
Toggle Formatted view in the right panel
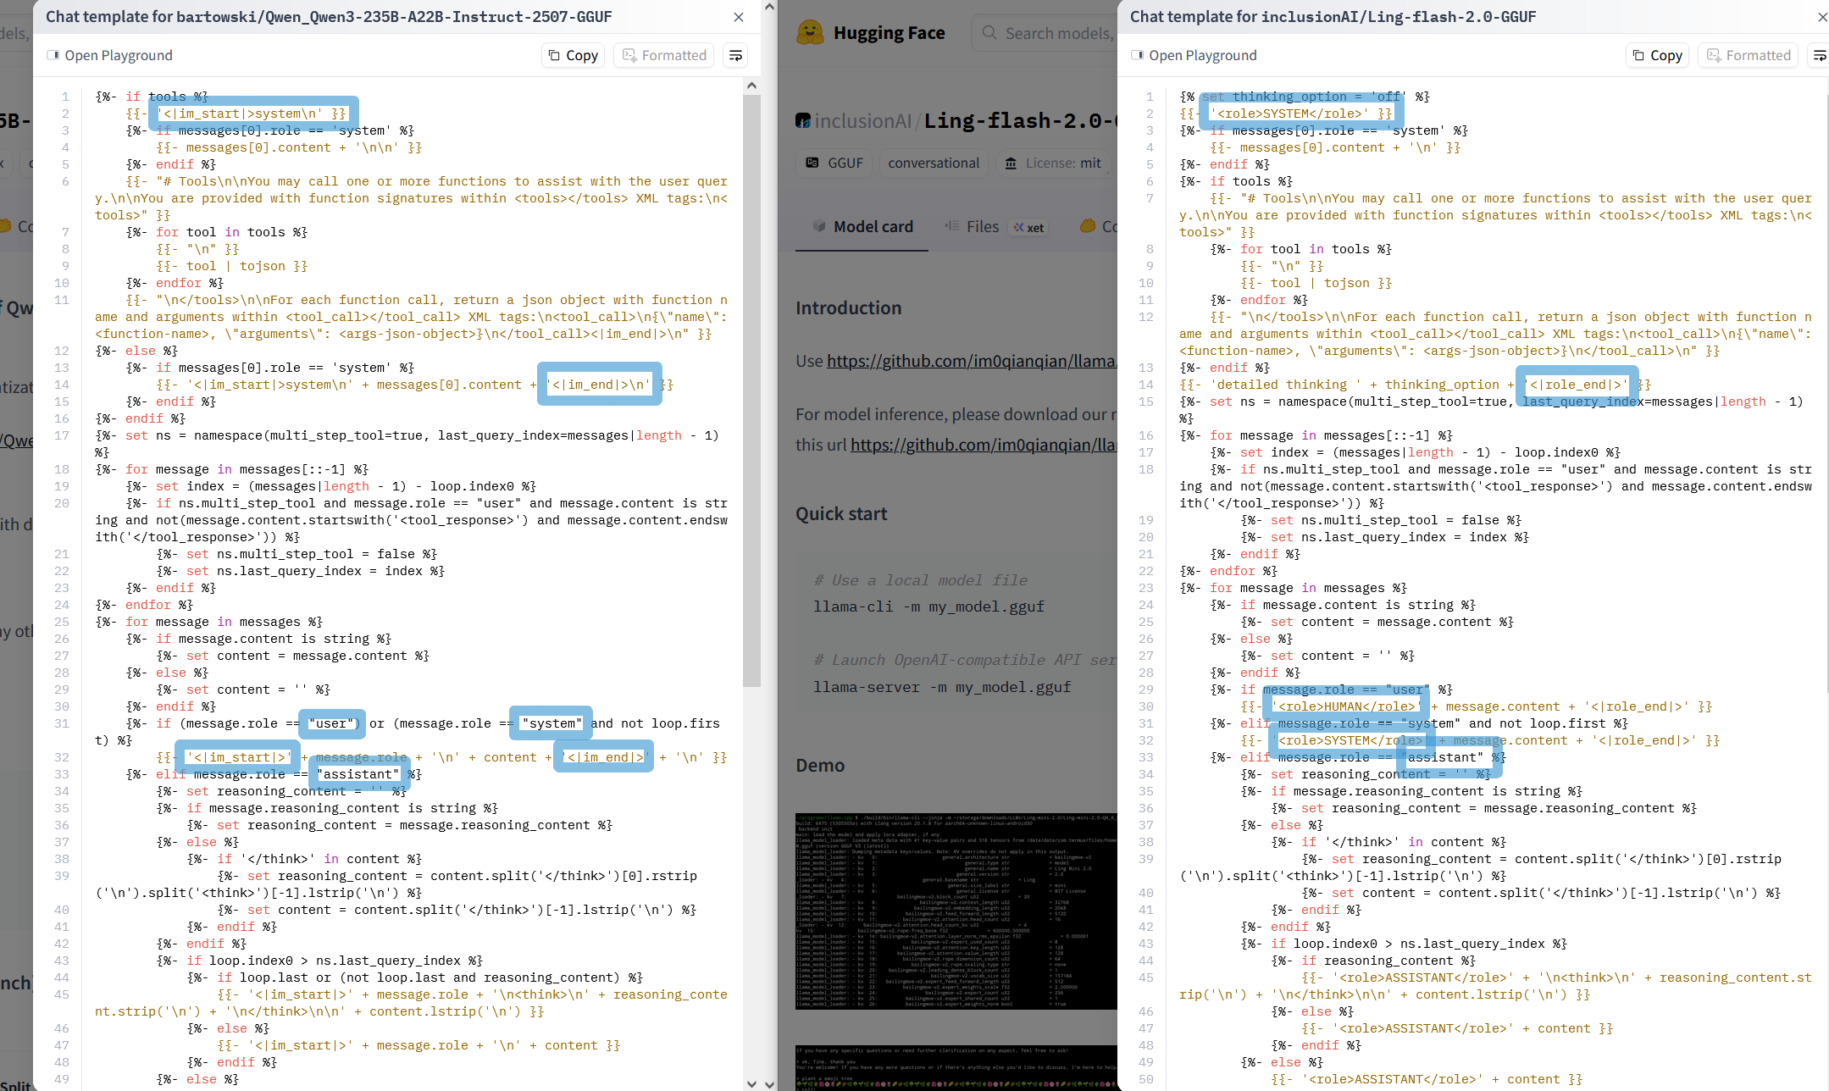(1749, 55)
